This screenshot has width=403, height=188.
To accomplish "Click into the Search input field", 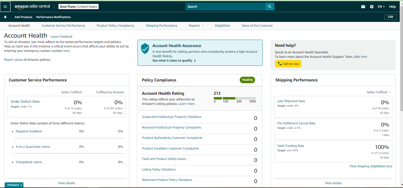I will pyautogui.click(x=226, y=7).
